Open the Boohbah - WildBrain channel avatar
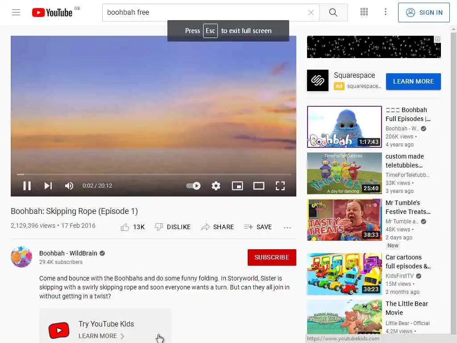This screenshot has height=343, width=457. 21,257
